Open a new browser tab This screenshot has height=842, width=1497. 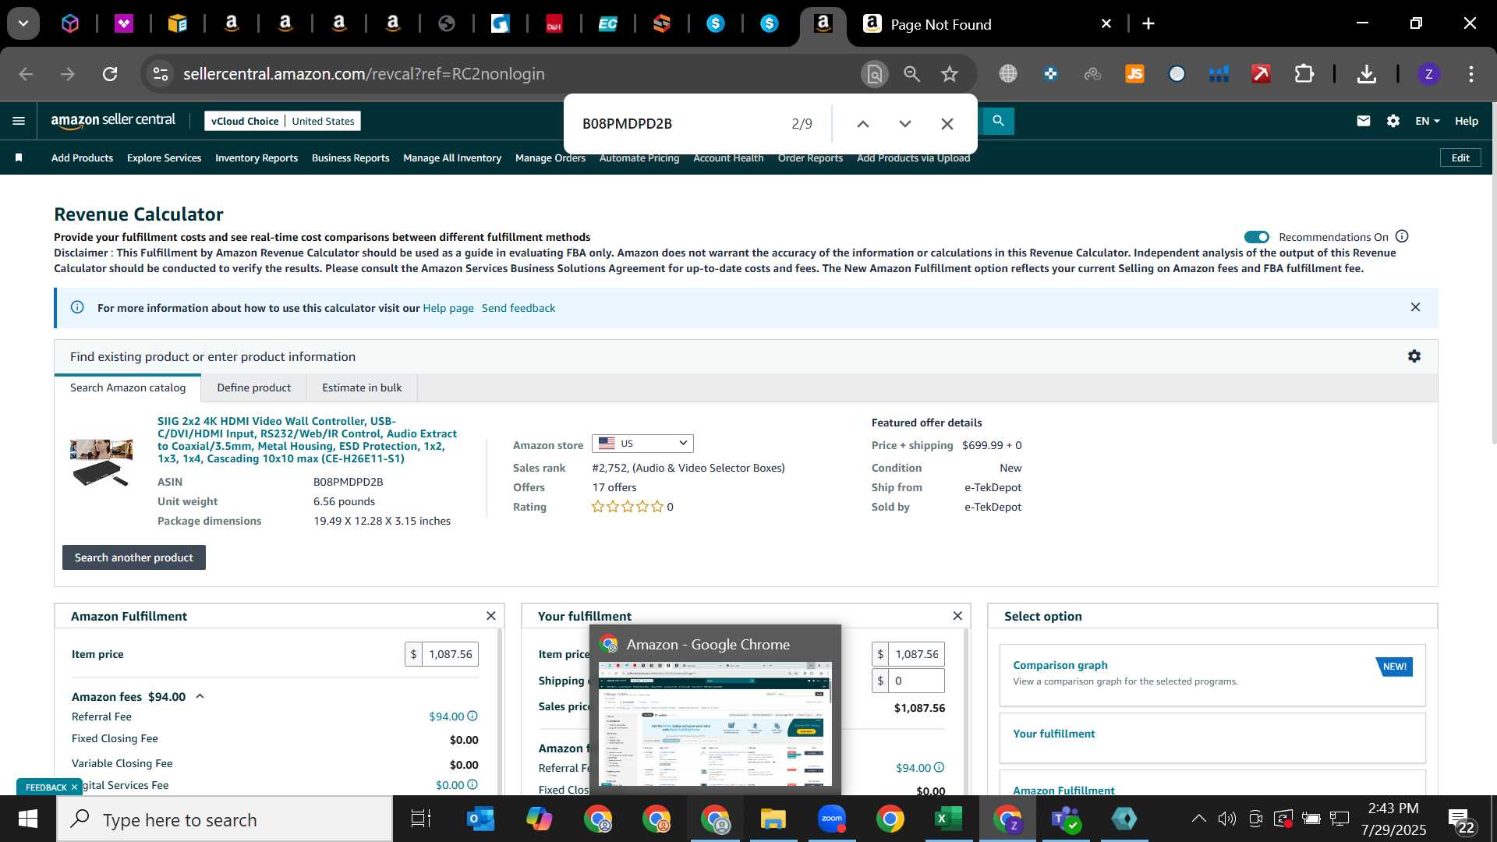point(1148,23)
